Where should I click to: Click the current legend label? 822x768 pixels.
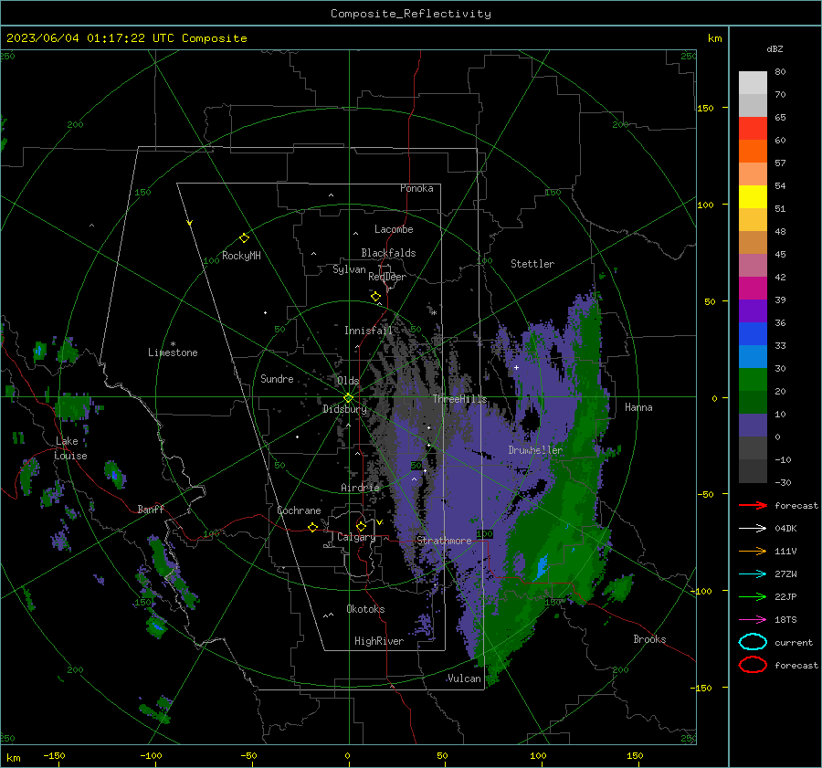coord(794,642)
